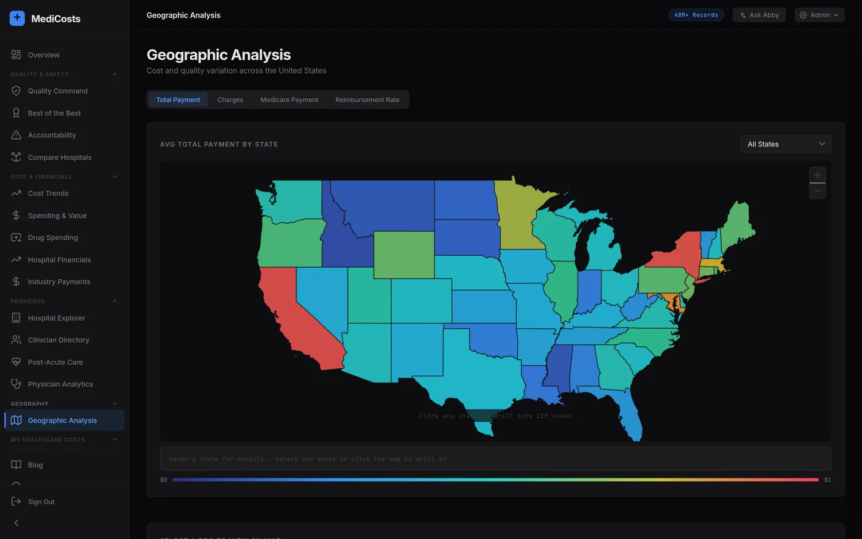
Task: Click the gear icon beside Admin
Action: tap(803, 15)
